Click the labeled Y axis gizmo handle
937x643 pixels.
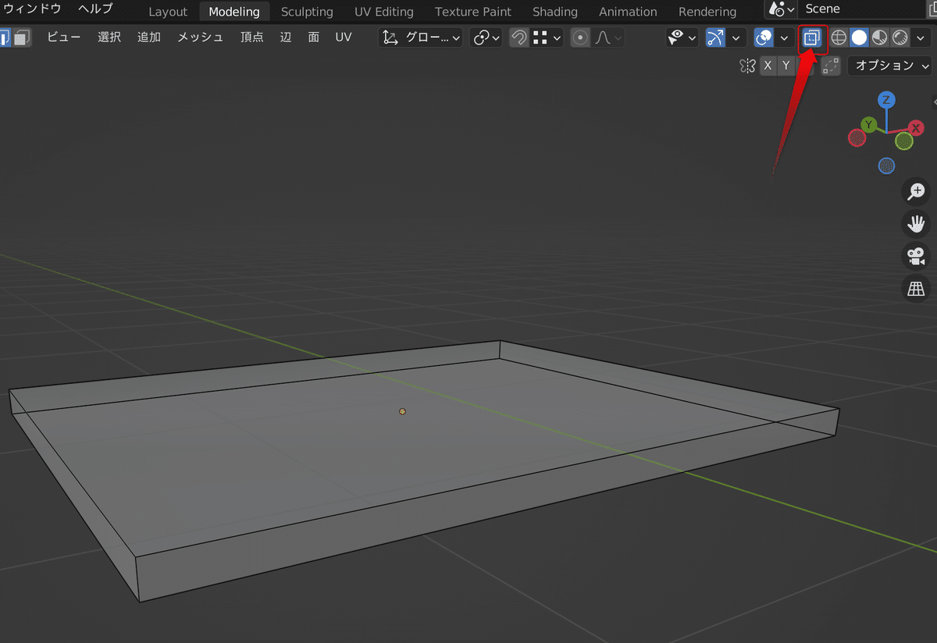tap(868, 124)
